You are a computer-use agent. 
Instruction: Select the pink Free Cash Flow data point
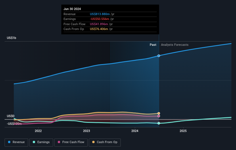click(159, 116)
